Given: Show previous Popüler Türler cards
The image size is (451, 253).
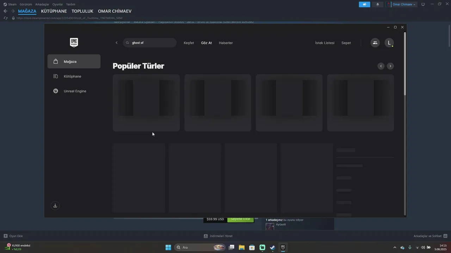Looking at the screenshot, I should point(381,66).
